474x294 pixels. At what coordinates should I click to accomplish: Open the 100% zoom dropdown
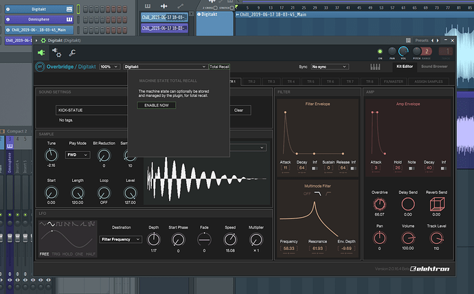pos(109,67)
